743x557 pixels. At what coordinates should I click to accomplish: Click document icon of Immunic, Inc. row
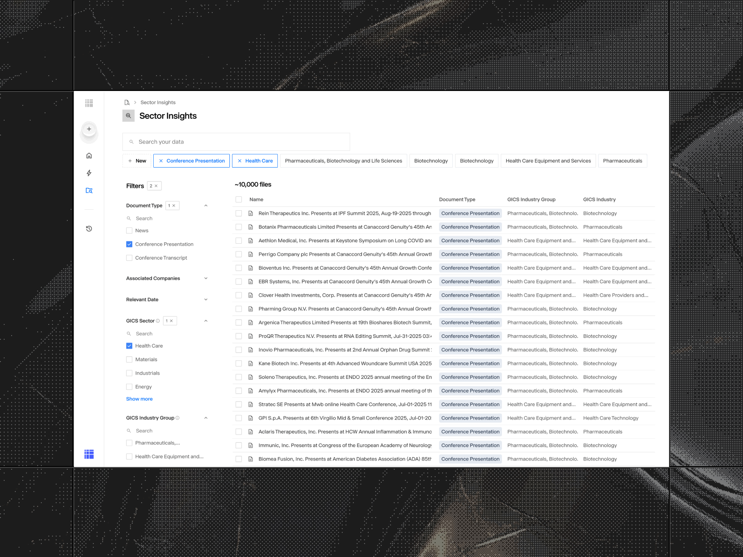tap(250, 445)
